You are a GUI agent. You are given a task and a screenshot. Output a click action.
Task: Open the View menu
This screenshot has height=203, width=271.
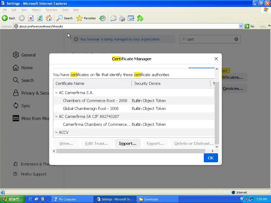pos(24,10)
